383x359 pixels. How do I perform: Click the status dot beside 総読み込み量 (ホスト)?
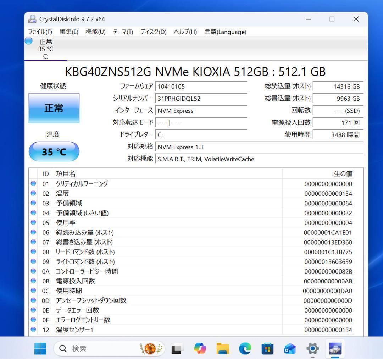33,232
